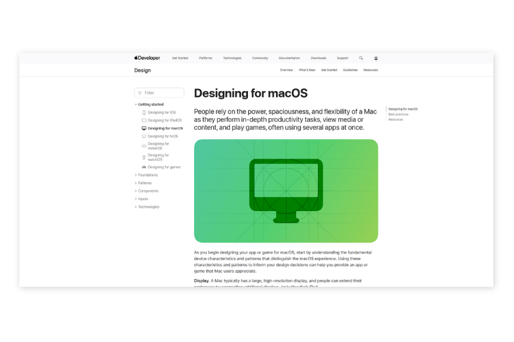Open the Inputs sidebar label

click(143, 199)
